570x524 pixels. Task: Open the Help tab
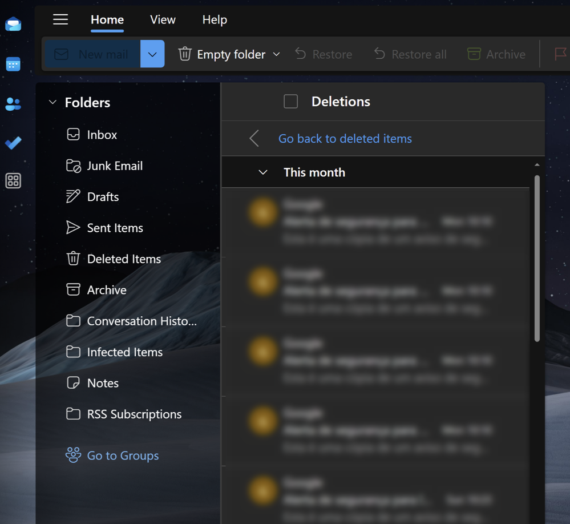[x=215, y=19]
